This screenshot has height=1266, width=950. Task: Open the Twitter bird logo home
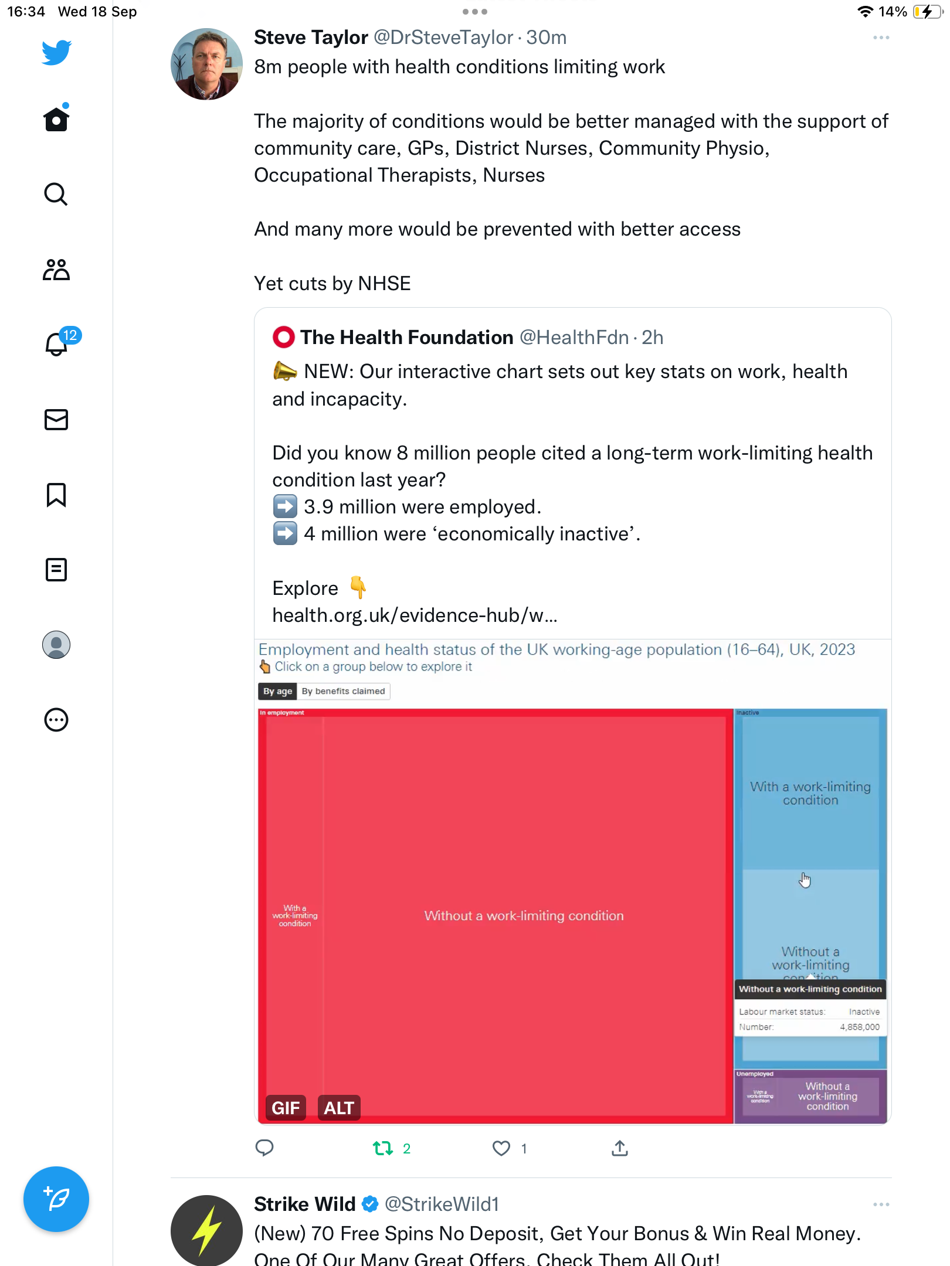tap(56, 52)
